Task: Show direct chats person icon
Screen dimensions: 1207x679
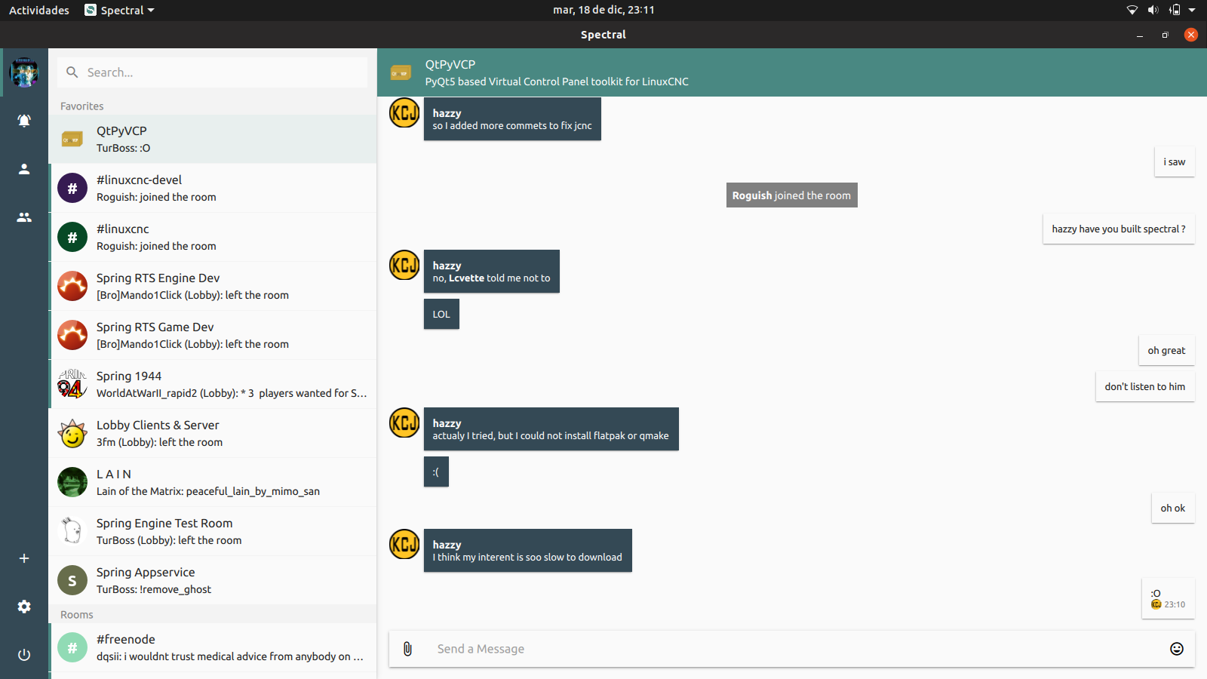Action: tap(24, 169)
